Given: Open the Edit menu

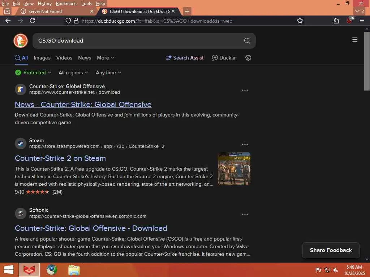Looking at the screenshot, I should [x=16, y=4].
